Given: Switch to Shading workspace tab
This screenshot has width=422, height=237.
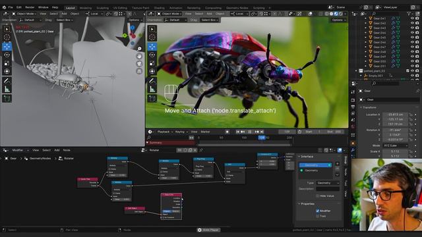Looking at the screenshot, I should [160, 8].
